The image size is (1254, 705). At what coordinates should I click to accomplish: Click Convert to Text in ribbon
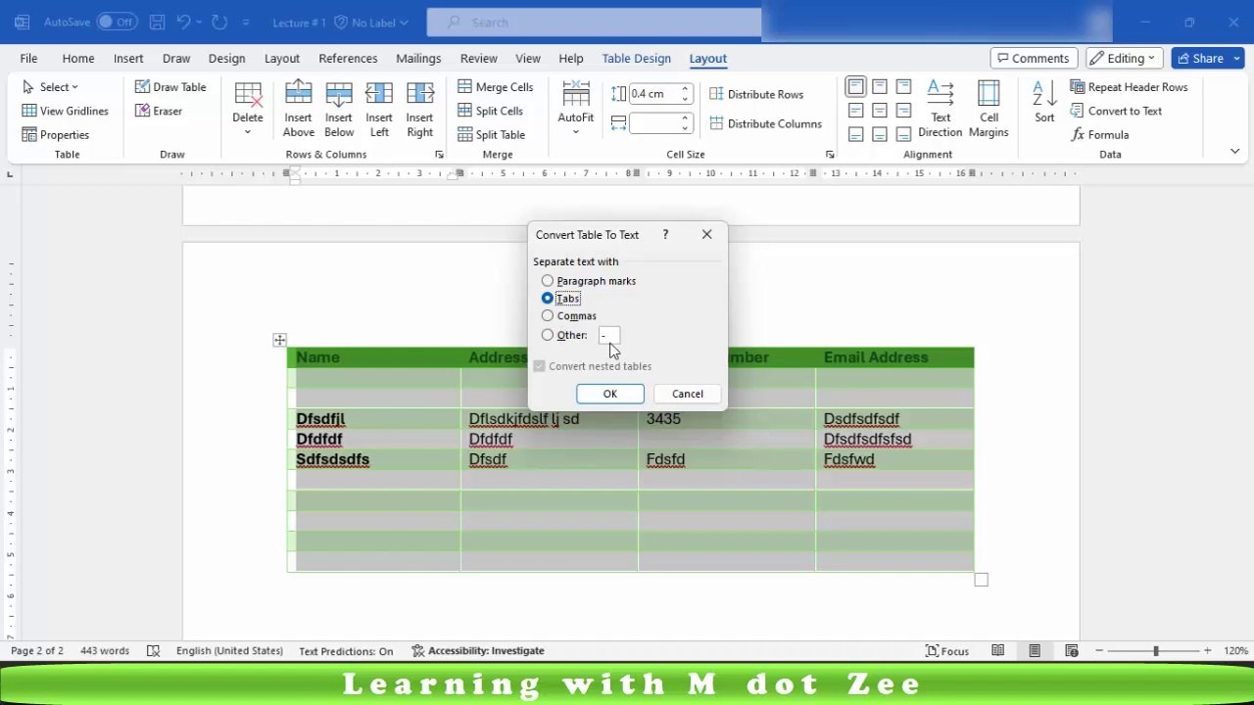1116,111
